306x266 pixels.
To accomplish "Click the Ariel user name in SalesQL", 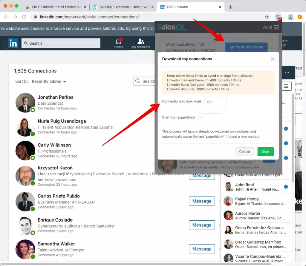I will click(267, 27).
